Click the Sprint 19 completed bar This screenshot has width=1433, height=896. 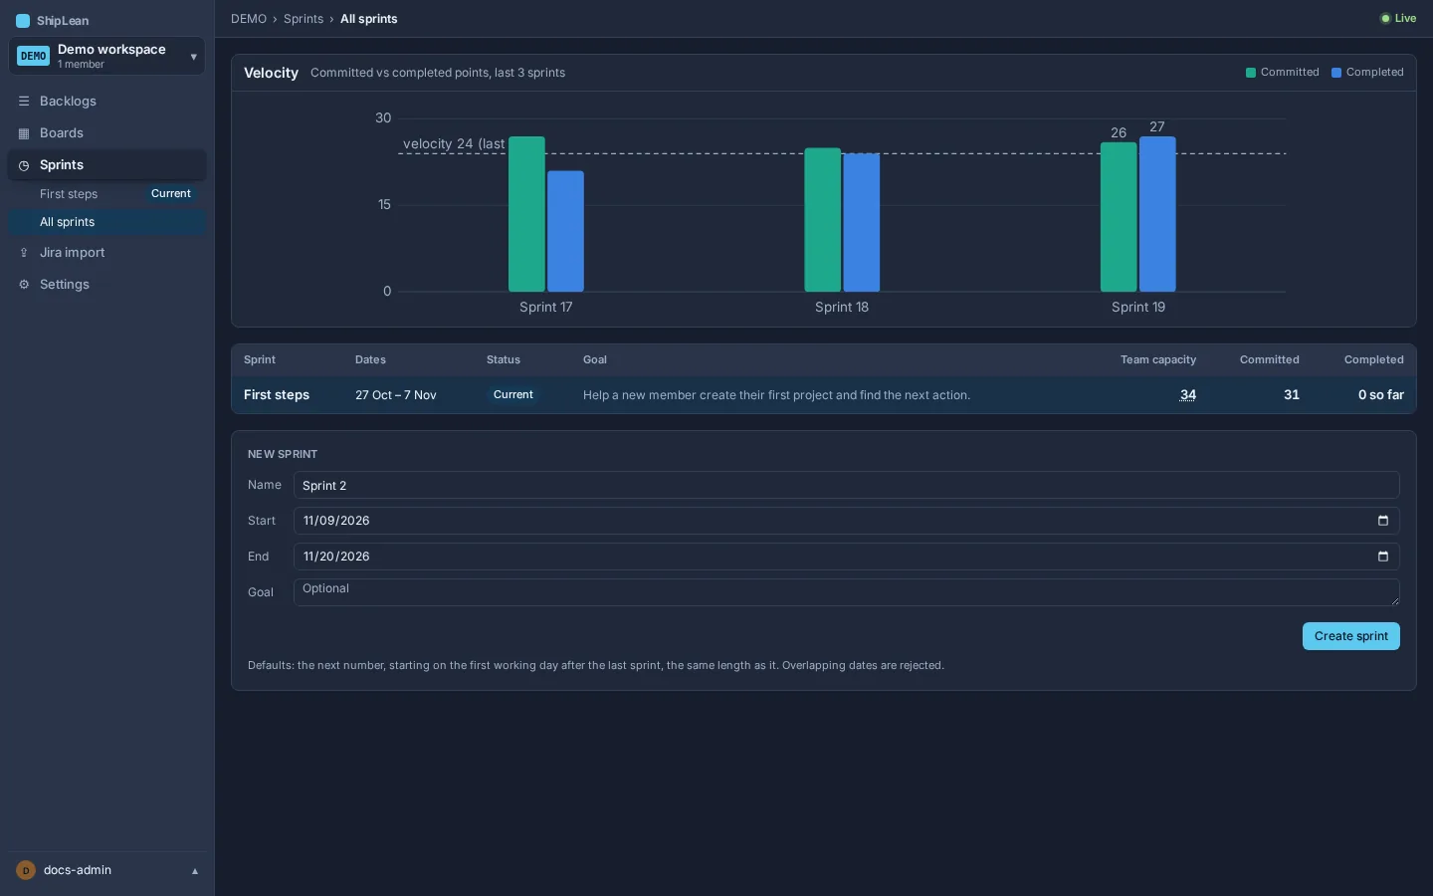tap(1157, 214)
